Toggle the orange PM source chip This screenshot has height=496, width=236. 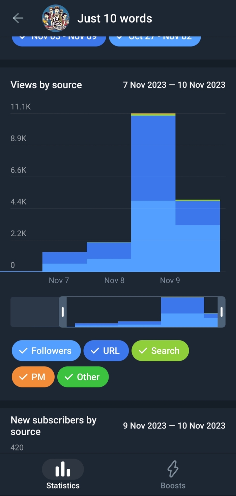[33, 377]
